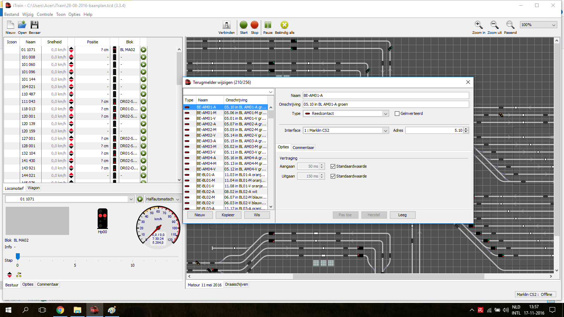Select the BE-AM03-M feedback row
Screen dimensions: 564x317
[226, 147]
